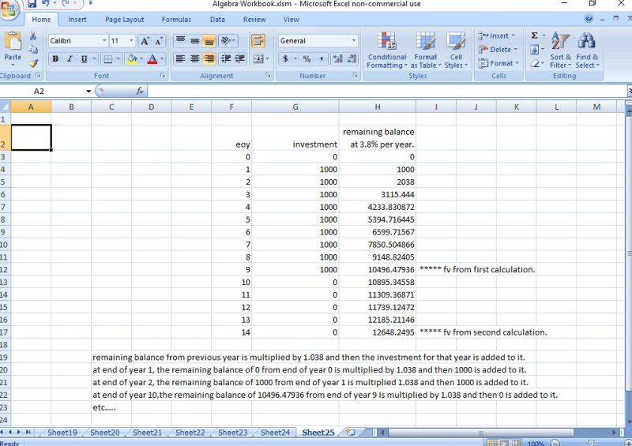Screen dimensions: 632x446
Task: Open Find & Select menu
Action: 587,50
